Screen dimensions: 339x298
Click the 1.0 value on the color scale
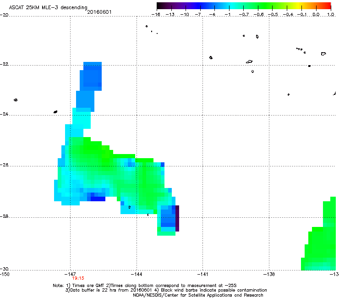(331, 15)
